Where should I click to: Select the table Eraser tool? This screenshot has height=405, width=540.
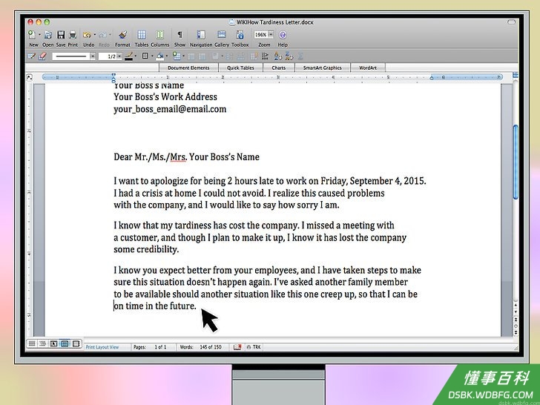(42, 56)
